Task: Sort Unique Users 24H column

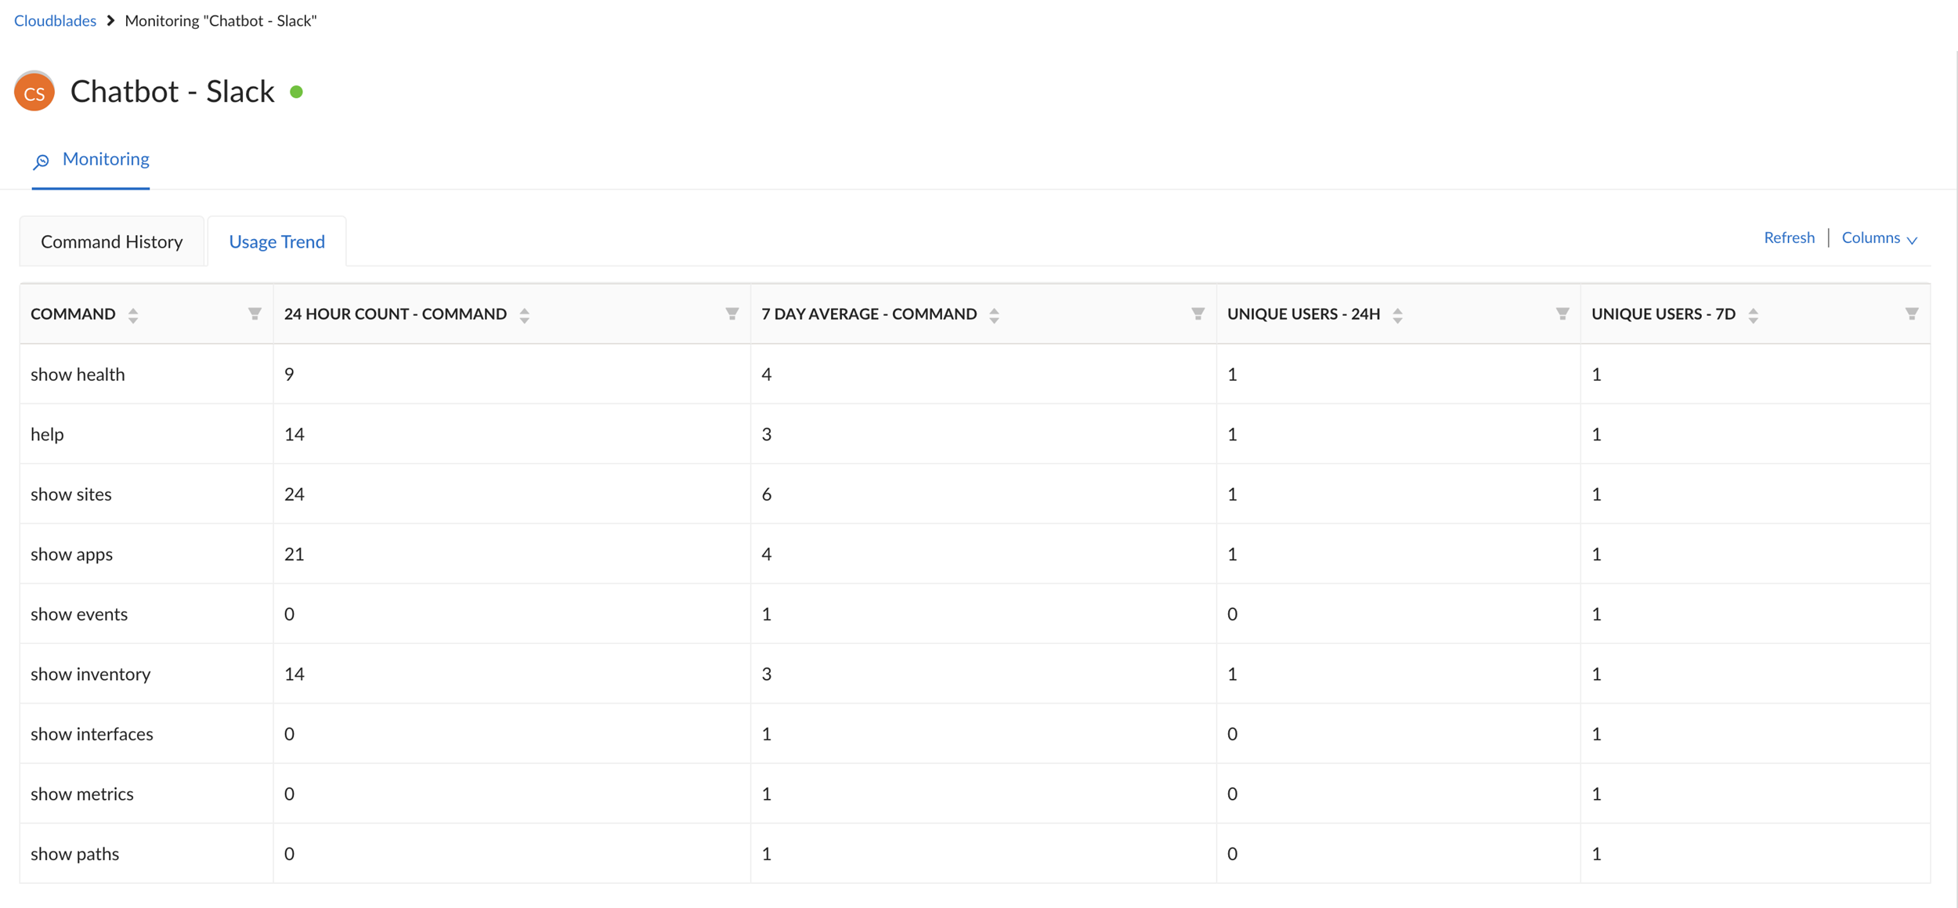Action: (1397, 315)
